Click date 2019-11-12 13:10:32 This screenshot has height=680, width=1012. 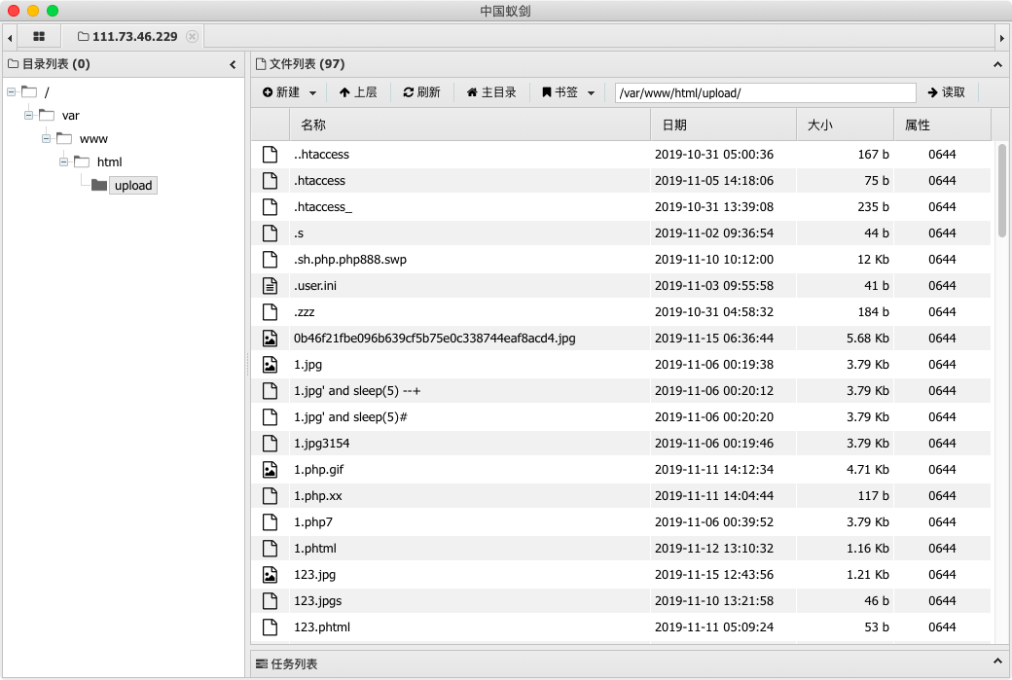coord(714,549)
